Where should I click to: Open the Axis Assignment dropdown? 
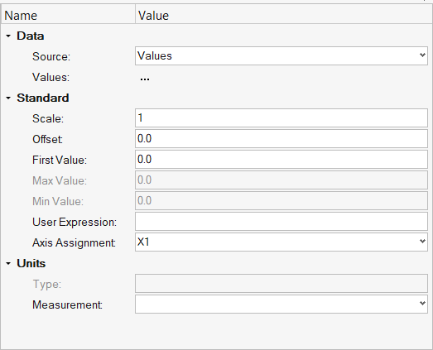[x=281, y=242]
